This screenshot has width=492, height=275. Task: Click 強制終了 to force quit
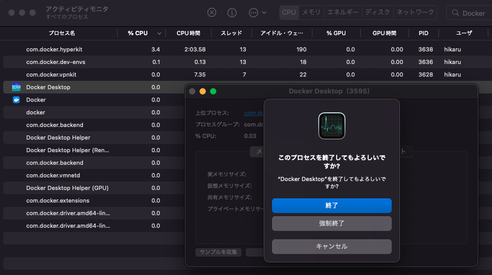[x=332, y=224]
